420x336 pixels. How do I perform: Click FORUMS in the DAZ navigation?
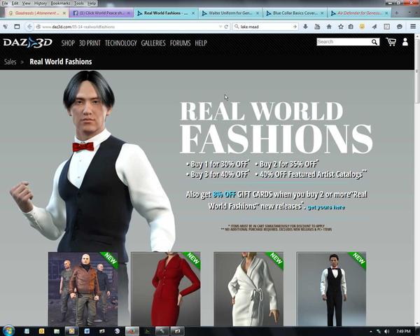point(181,43)
